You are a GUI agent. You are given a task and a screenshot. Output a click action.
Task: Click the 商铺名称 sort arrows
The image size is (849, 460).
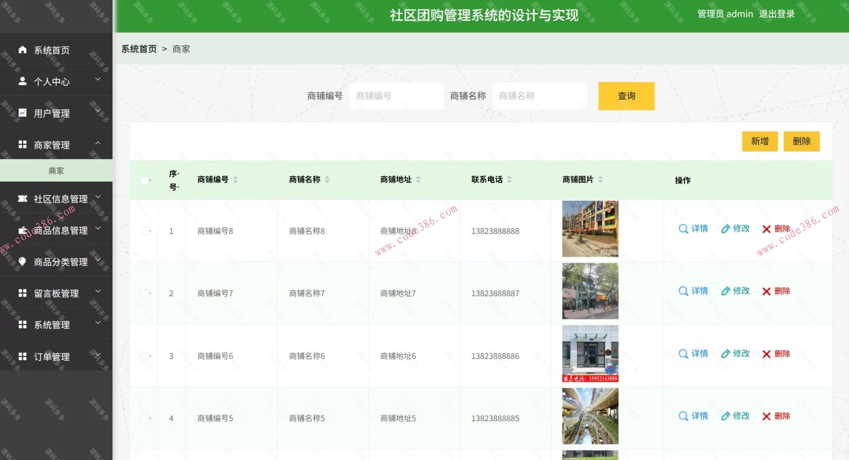click(x=327, y=180)
